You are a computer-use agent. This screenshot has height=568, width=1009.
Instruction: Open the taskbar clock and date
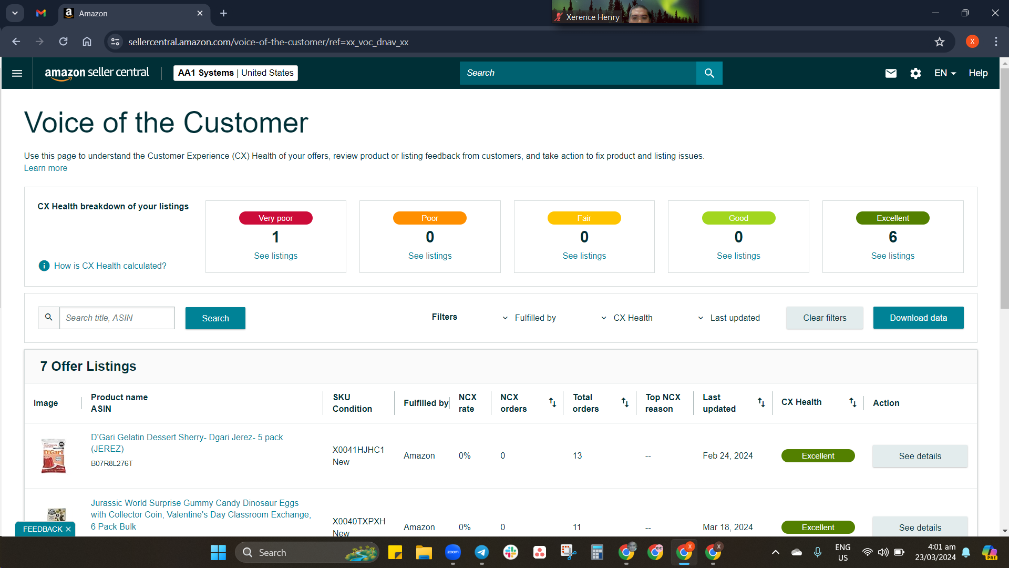tap(935, 552)
